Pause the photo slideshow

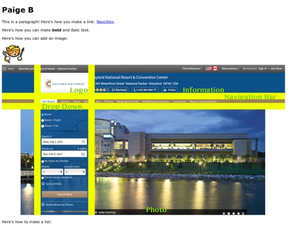tap(243, 214)
